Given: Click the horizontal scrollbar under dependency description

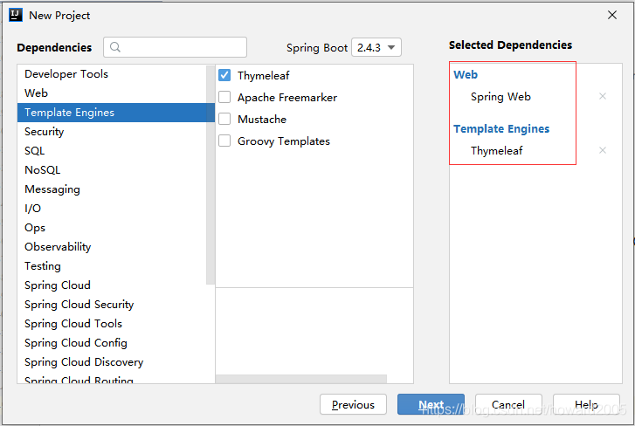Looking at the screenshot, I should click(x=300, y=379).
